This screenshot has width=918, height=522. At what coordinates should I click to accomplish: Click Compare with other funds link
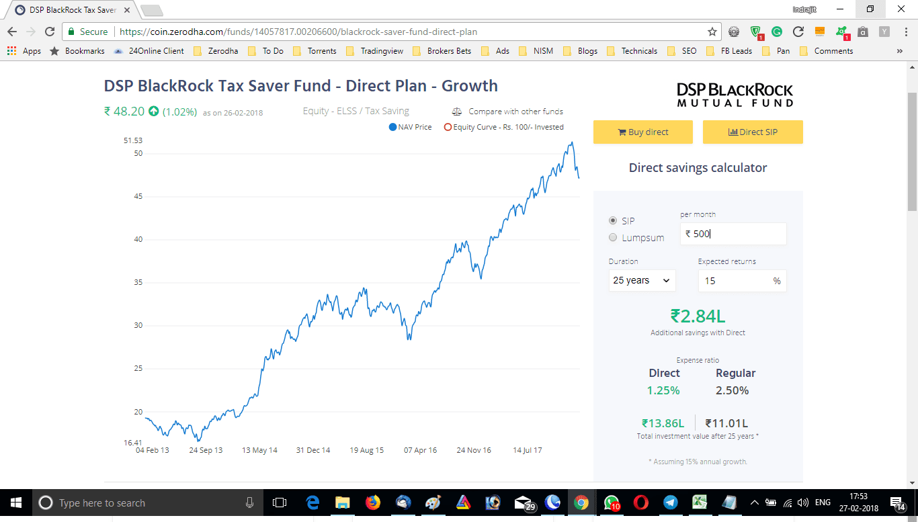[x=515, y=112]
